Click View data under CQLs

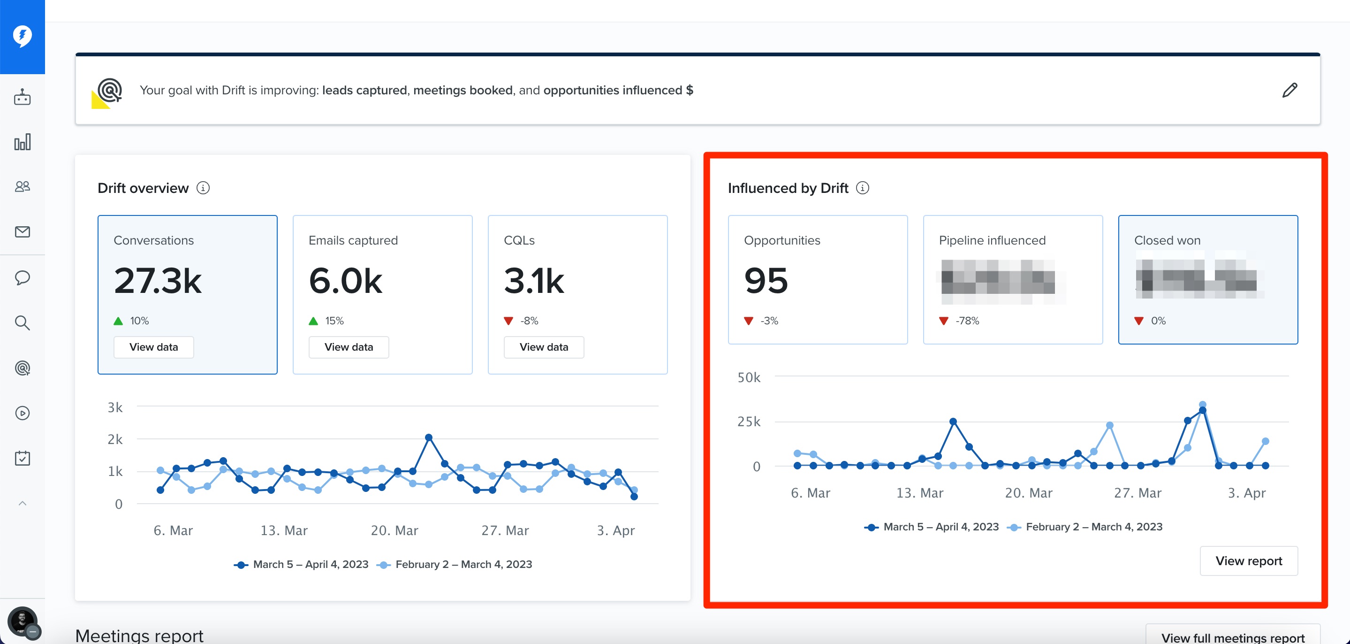pyautogui.click(x=544, y=347)
